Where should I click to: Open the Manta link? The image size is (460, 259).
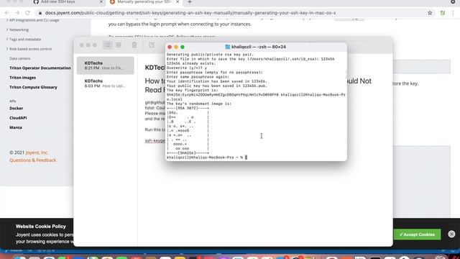[16, 127]
